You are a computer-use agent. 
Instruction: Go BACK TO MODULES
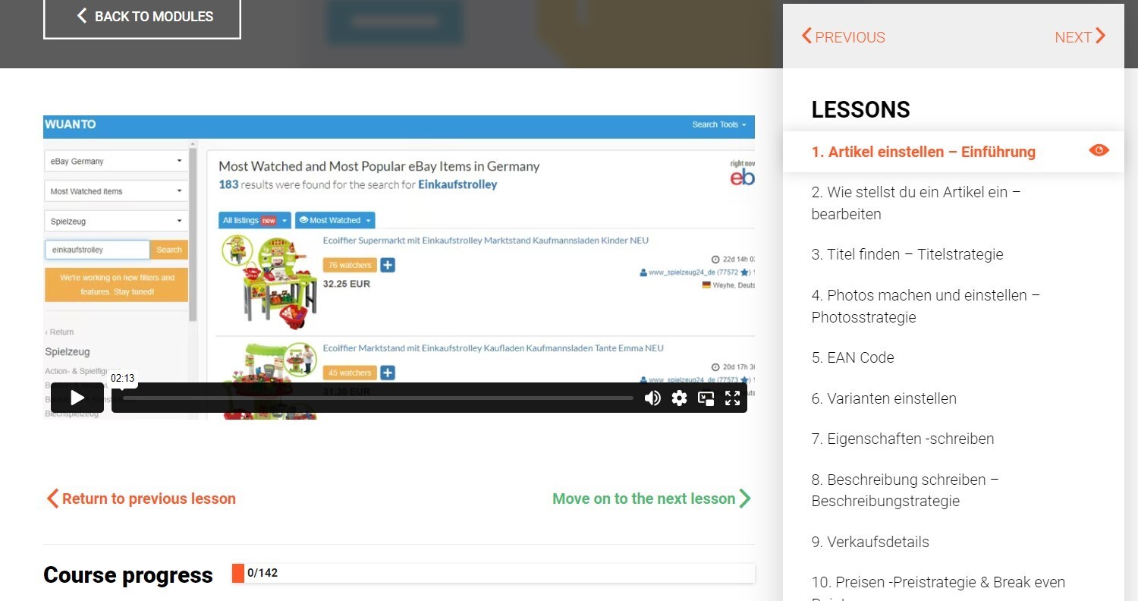142,16
